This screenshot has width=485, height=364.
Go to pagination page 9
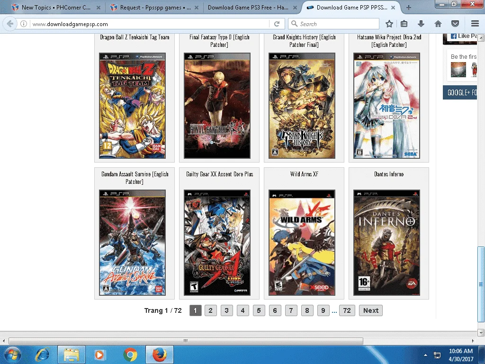tap(323, 310)
